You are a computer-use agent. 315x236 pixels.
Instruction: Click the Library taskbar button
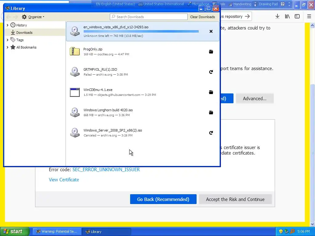[106, 231]
